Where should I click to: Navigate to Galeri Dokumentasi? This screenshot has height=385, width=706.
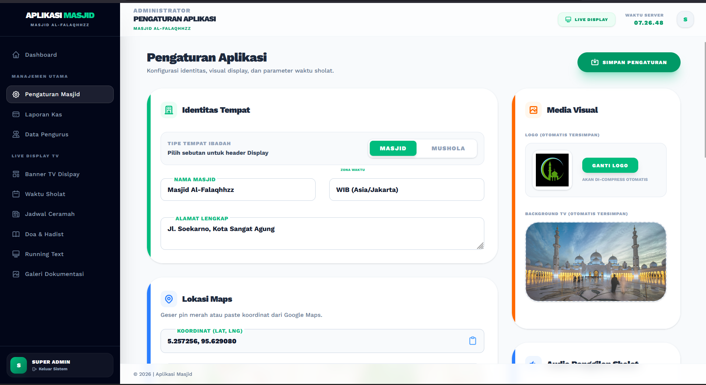coord(60,274)
